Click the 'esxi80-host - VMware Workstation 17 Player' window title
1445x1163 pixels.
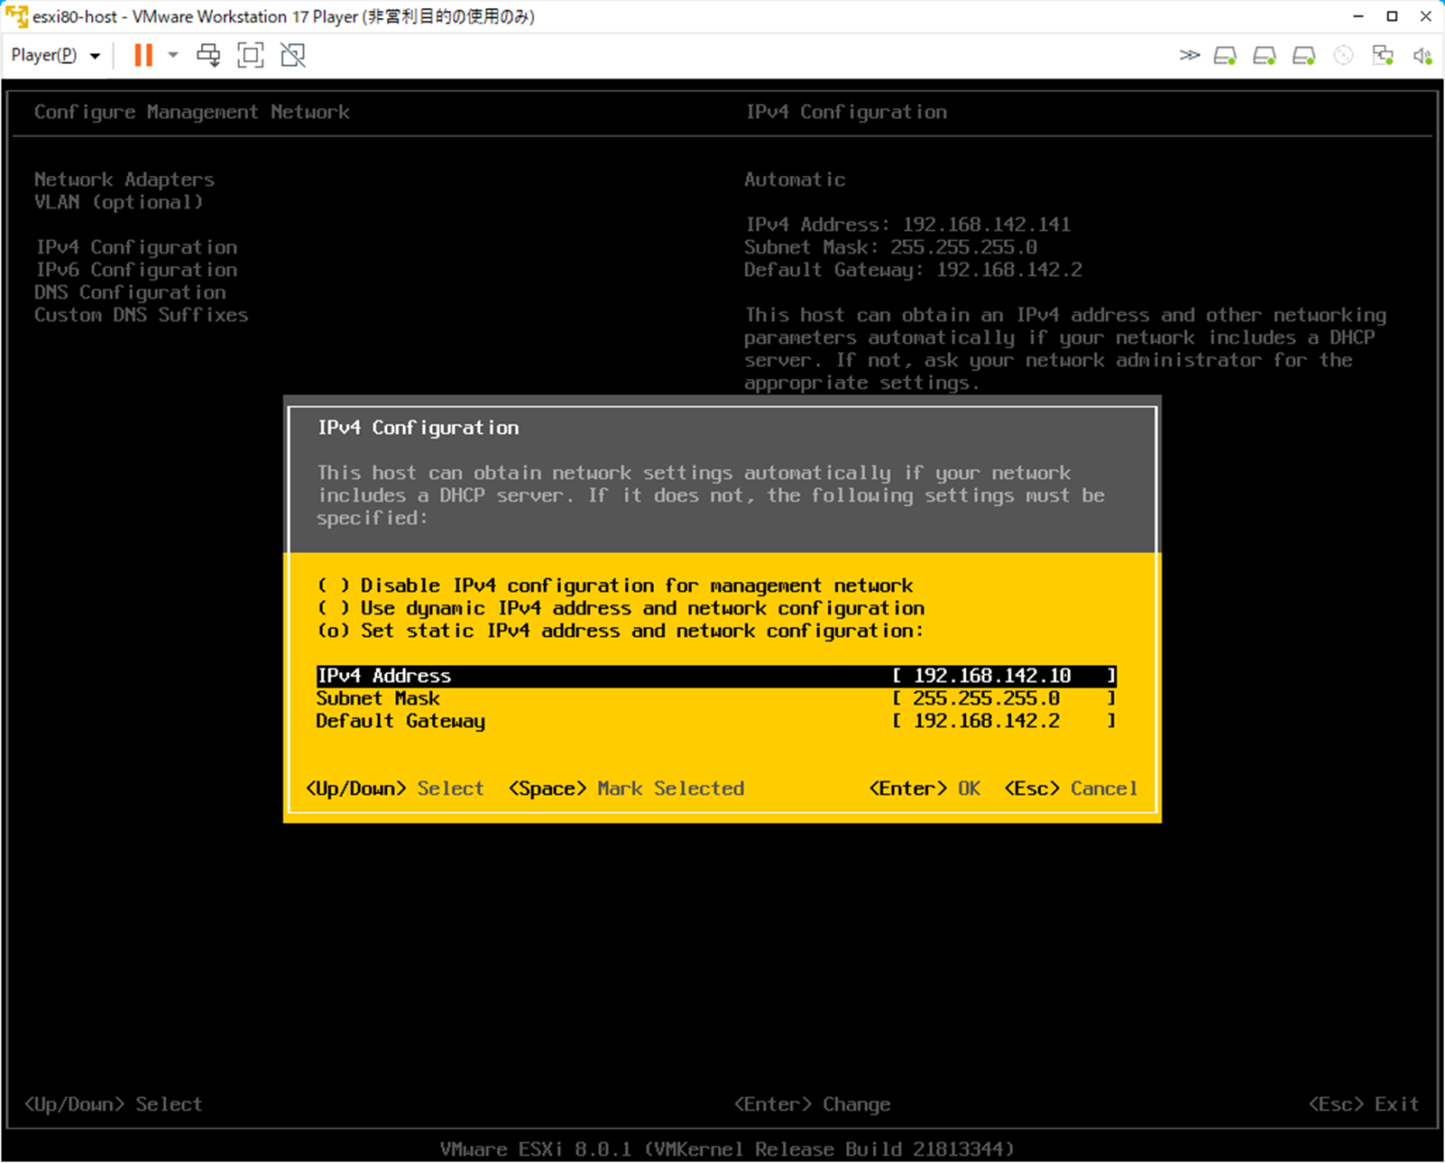point(284,16)
